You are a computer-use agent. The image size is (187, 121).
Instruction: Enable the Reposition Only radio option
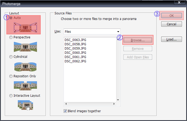[11, 76]
